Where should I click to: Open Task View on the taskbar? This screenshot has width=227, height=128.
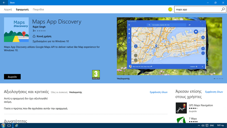pos(9,125)
